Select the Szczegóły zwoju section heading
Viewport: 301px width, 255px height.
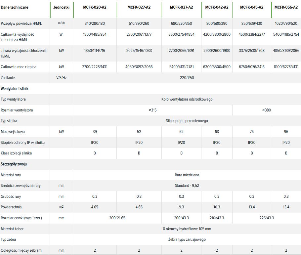14,164
